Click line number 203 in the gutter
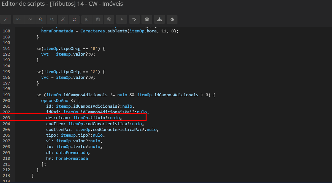This screenshot has width=332, height=183. [x=6, y=118]
